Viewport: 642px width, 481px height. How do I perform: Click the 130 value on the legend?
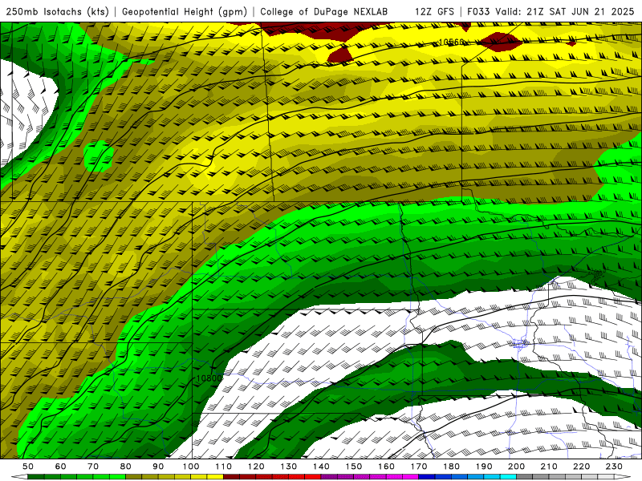coord(289,467)
